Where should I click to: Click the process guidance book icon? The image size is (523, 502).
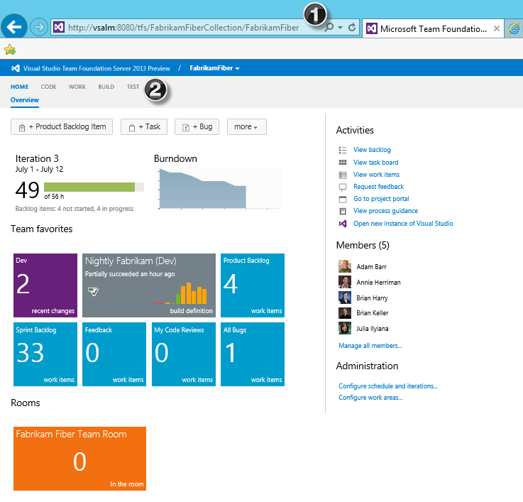pyautogui.click(x=343, y=211)
